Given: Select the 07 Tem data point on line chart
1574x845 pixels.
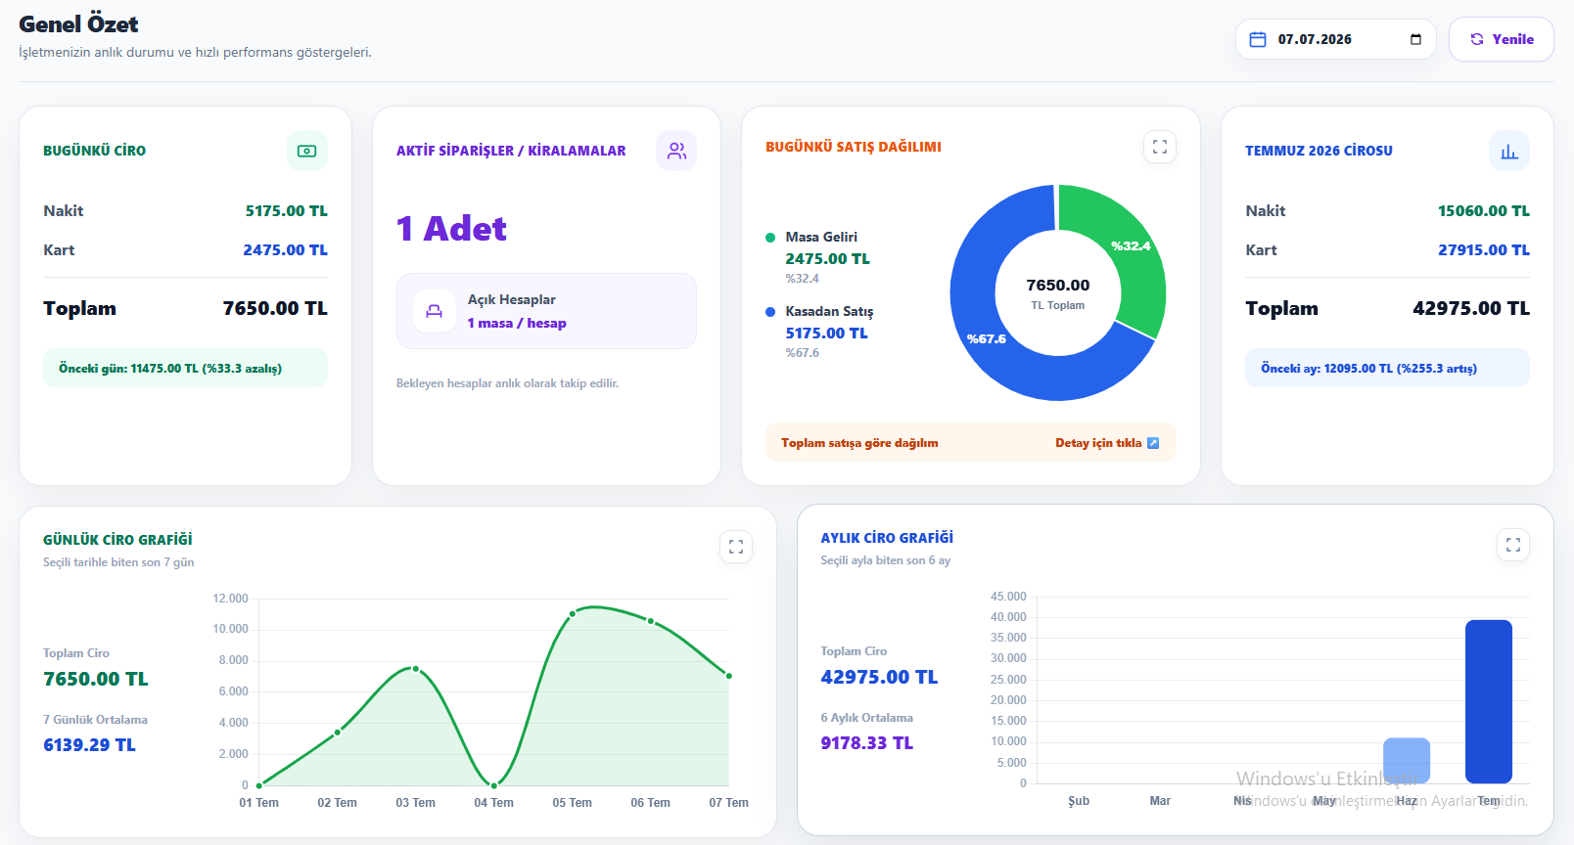Looking at the screenshot, I should click(x=729, y=676).
